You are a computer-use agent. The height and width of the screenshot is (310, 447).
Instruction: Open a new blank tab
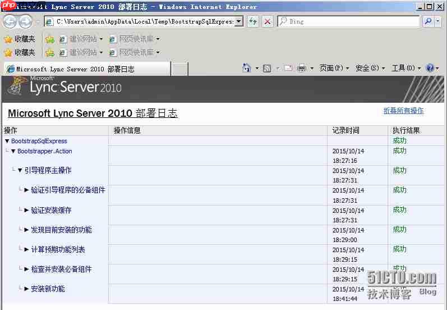(x=180, y=69)
